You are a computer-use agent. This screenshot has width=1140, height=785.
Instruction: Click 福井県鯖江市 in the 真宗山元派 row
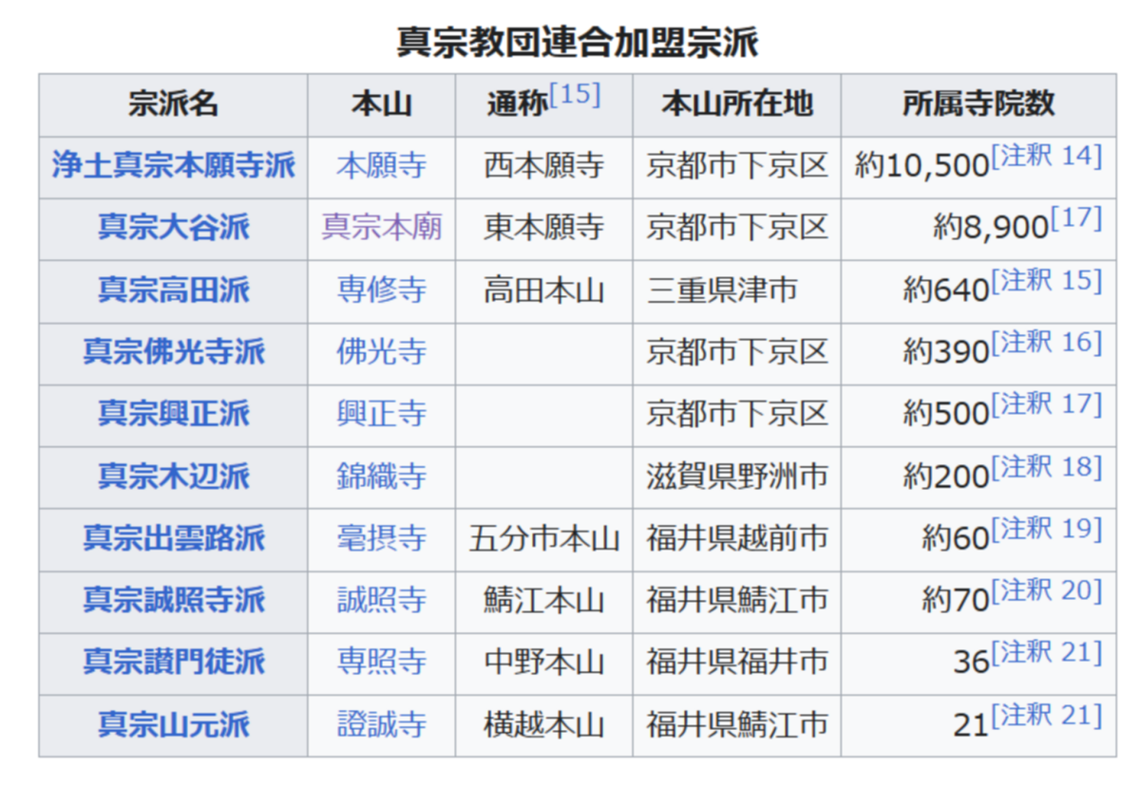coord(737,725)
